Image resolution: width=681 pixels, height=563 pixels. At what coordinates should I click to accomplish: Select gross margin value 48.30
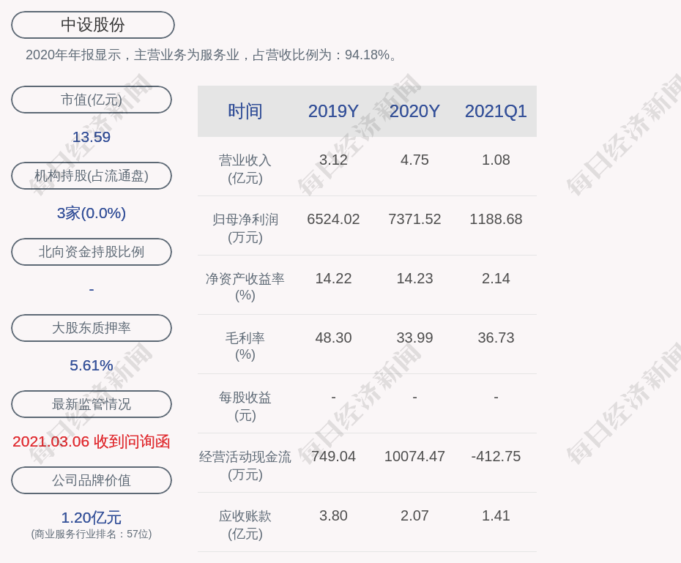click(x=333, y=338)
